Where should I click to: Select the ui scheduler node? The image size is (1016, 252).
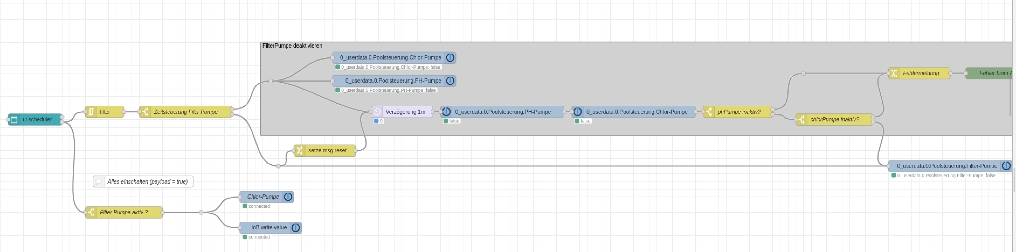35,119
